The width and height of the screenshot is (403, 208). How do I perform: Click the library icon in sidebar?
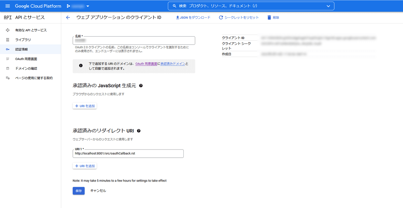point(8,40)
